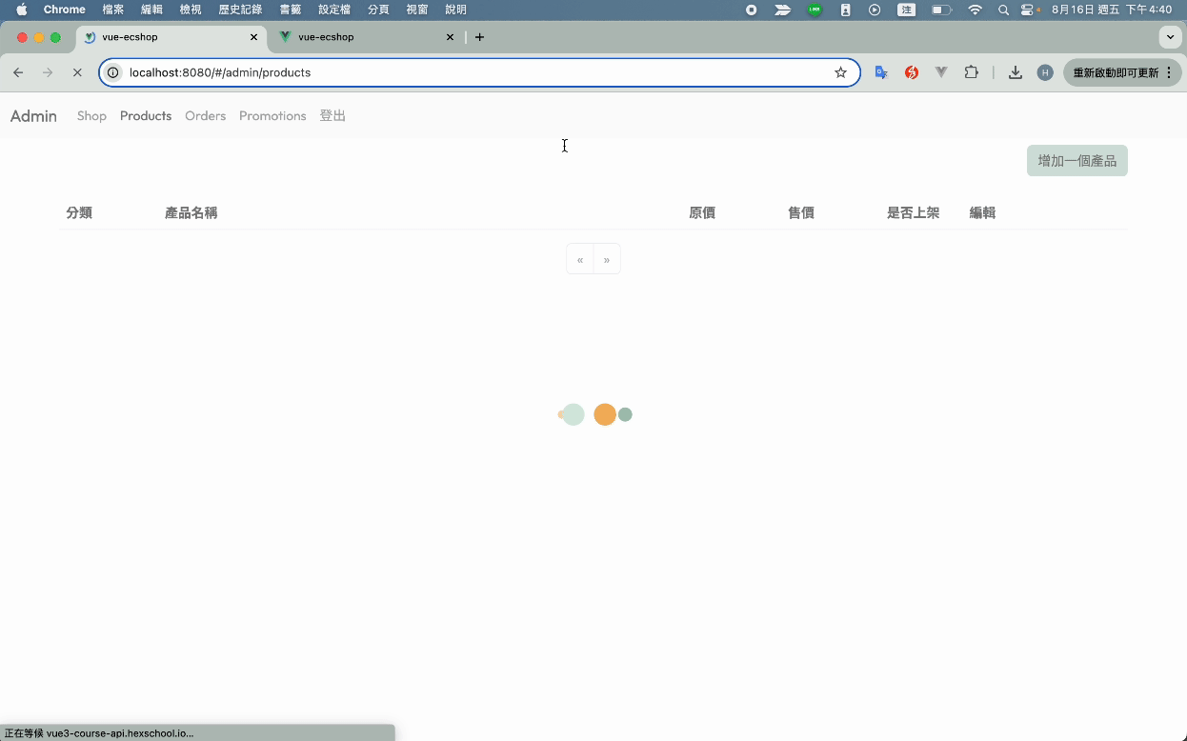Click the browser back arrow
The image size is (1187, 741).
click(18, 72)
